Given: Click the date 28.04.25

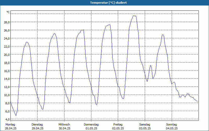Looking at the screenshot, I should pos(11,128).
